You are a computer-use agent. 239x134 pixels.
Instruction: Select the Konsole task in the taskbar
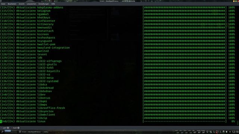click(x=34, y=132)
